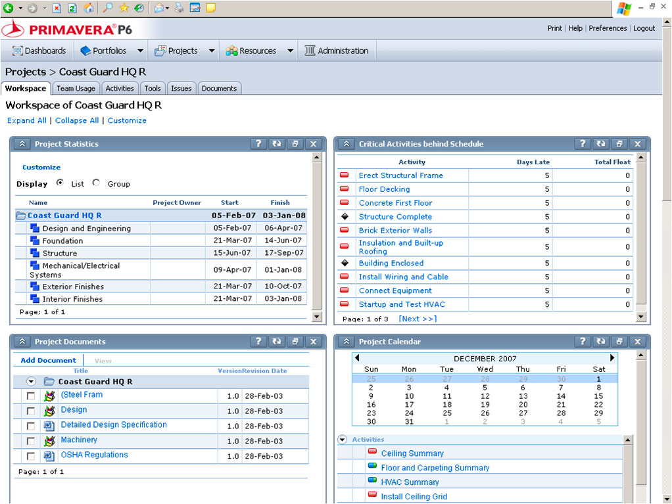Open the Administration menu
Viewport: 672px width, 504px height.
point(337,51)
